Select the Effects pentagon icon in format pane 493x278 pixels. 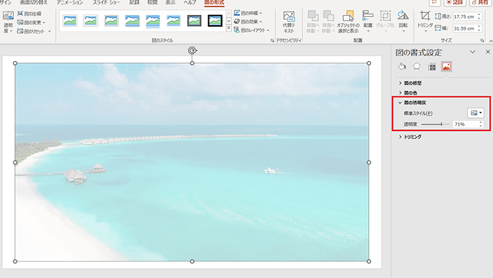click(417, 66)
